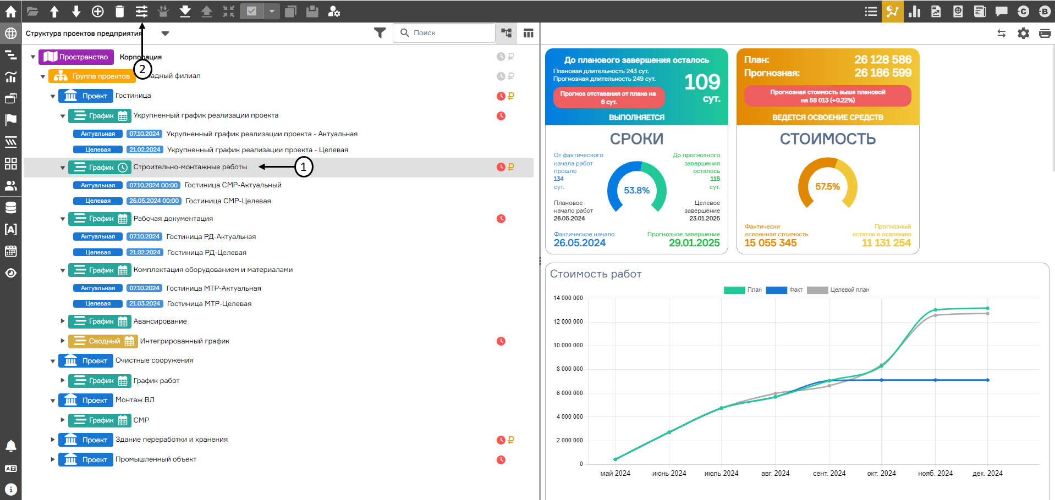Open the passport globe tab
The image size is (1055, 500).
(x=958, y=11)
